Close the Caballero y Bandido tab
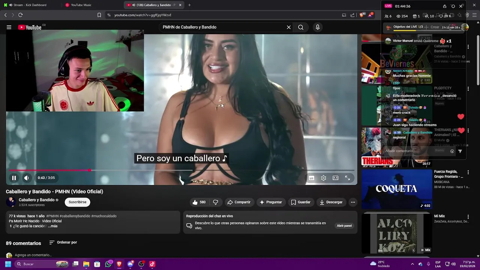The image size is (480, 270). (x=180, y=5)
